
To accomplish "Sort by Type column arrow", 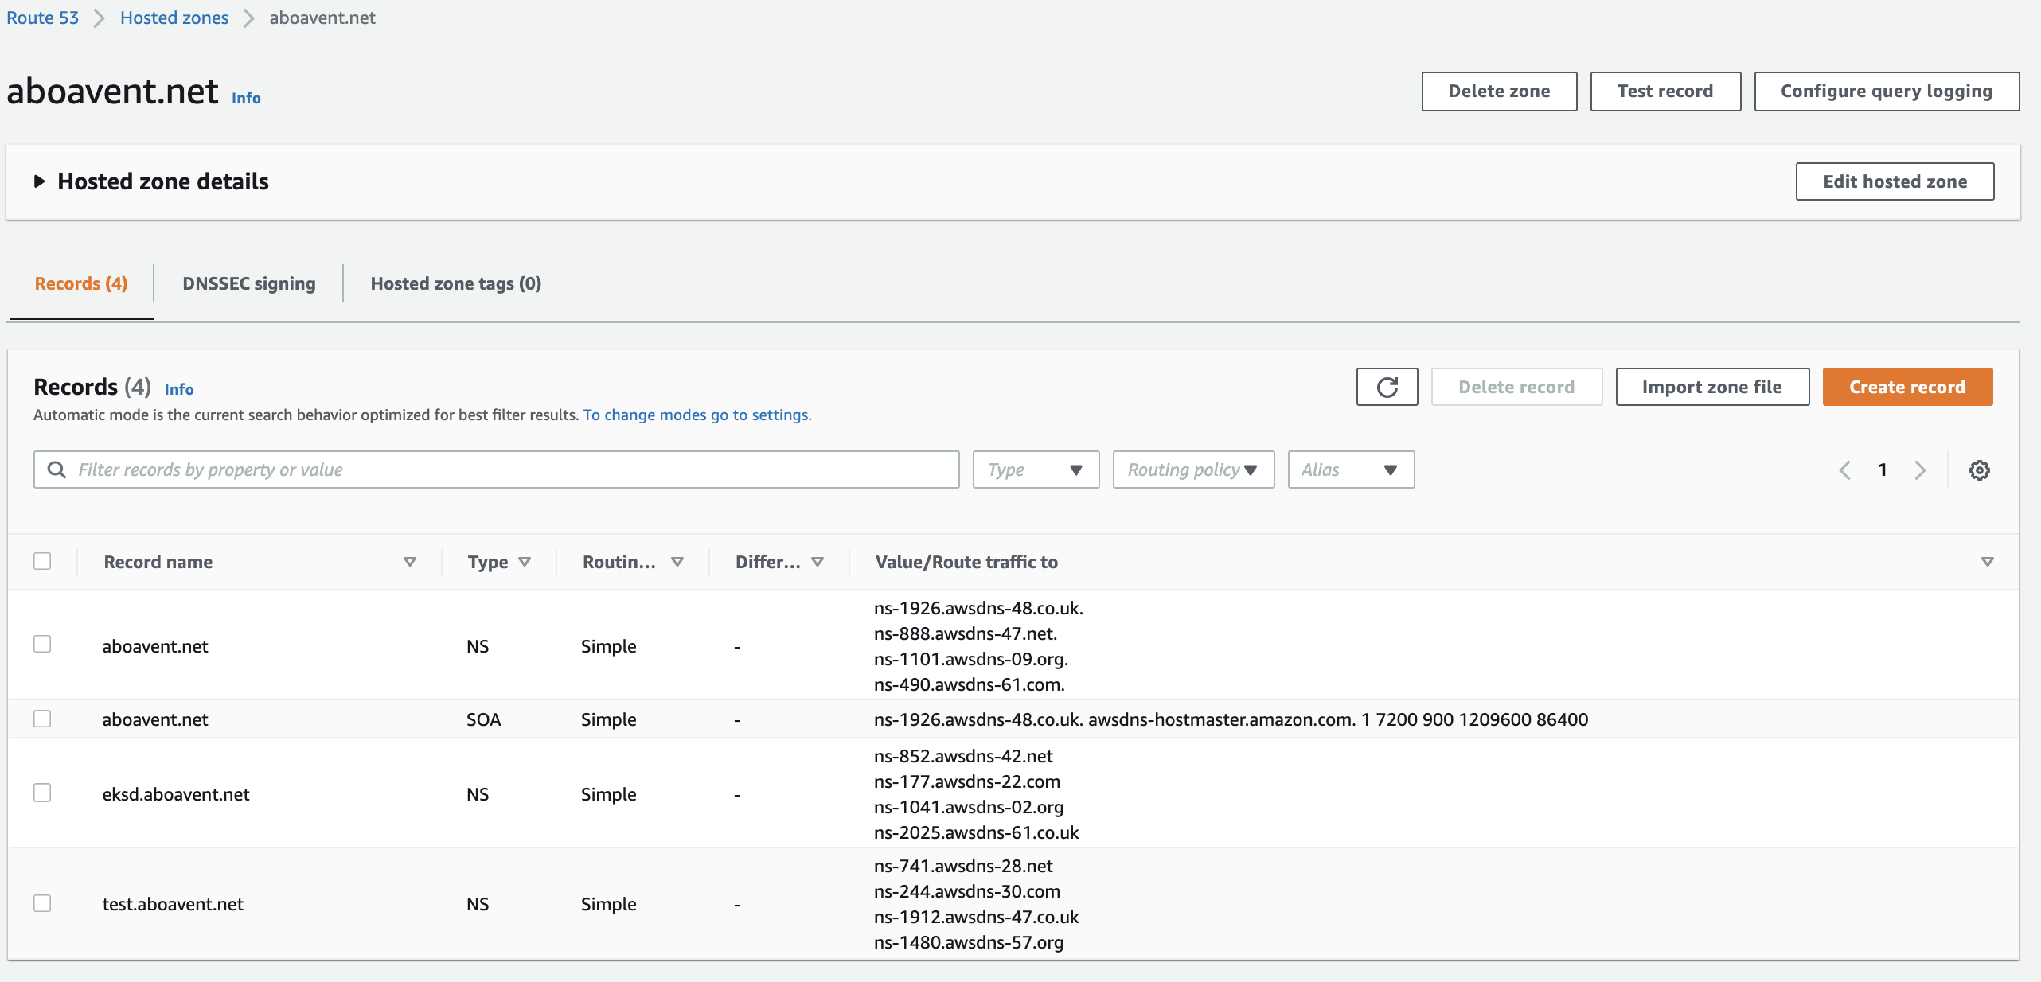I will click(525, 562).
